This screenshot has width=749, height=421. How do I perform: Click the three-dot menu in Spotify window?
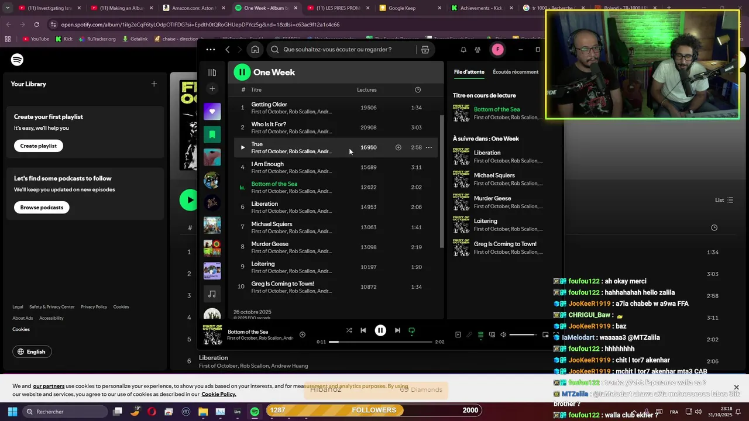pyautogui.click(x=211, y=50)
